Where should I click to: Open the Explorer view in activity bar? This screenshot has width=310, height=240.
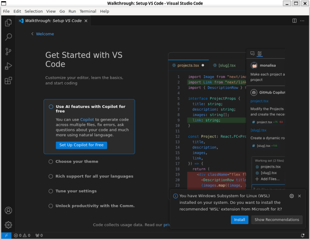tap(8, 23)
